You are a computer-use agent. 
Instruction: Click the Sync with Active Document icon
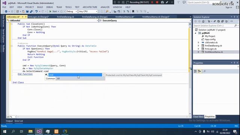click(214, 21)
